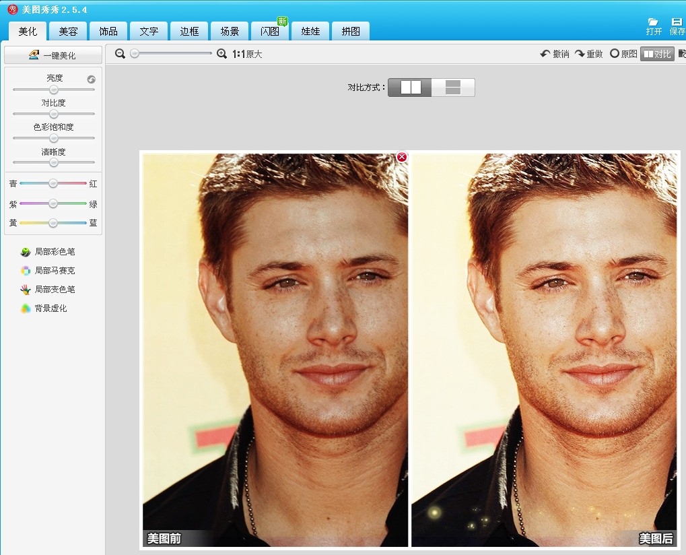This screenshot has height=555, width=686.
Task: Click 1:1 原大 actual size button
Action: point(247,54)
